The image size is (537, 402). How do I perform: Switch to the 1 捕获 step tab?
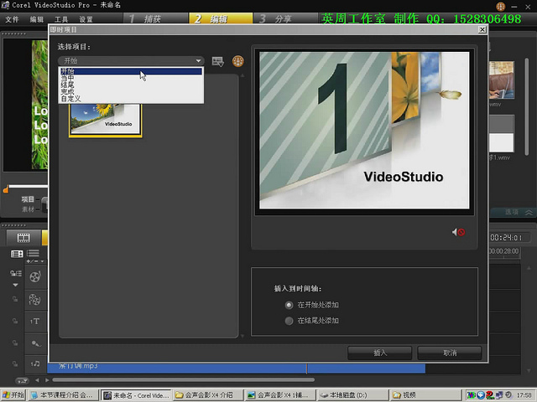pyautogui.click(x=155, y=18)
